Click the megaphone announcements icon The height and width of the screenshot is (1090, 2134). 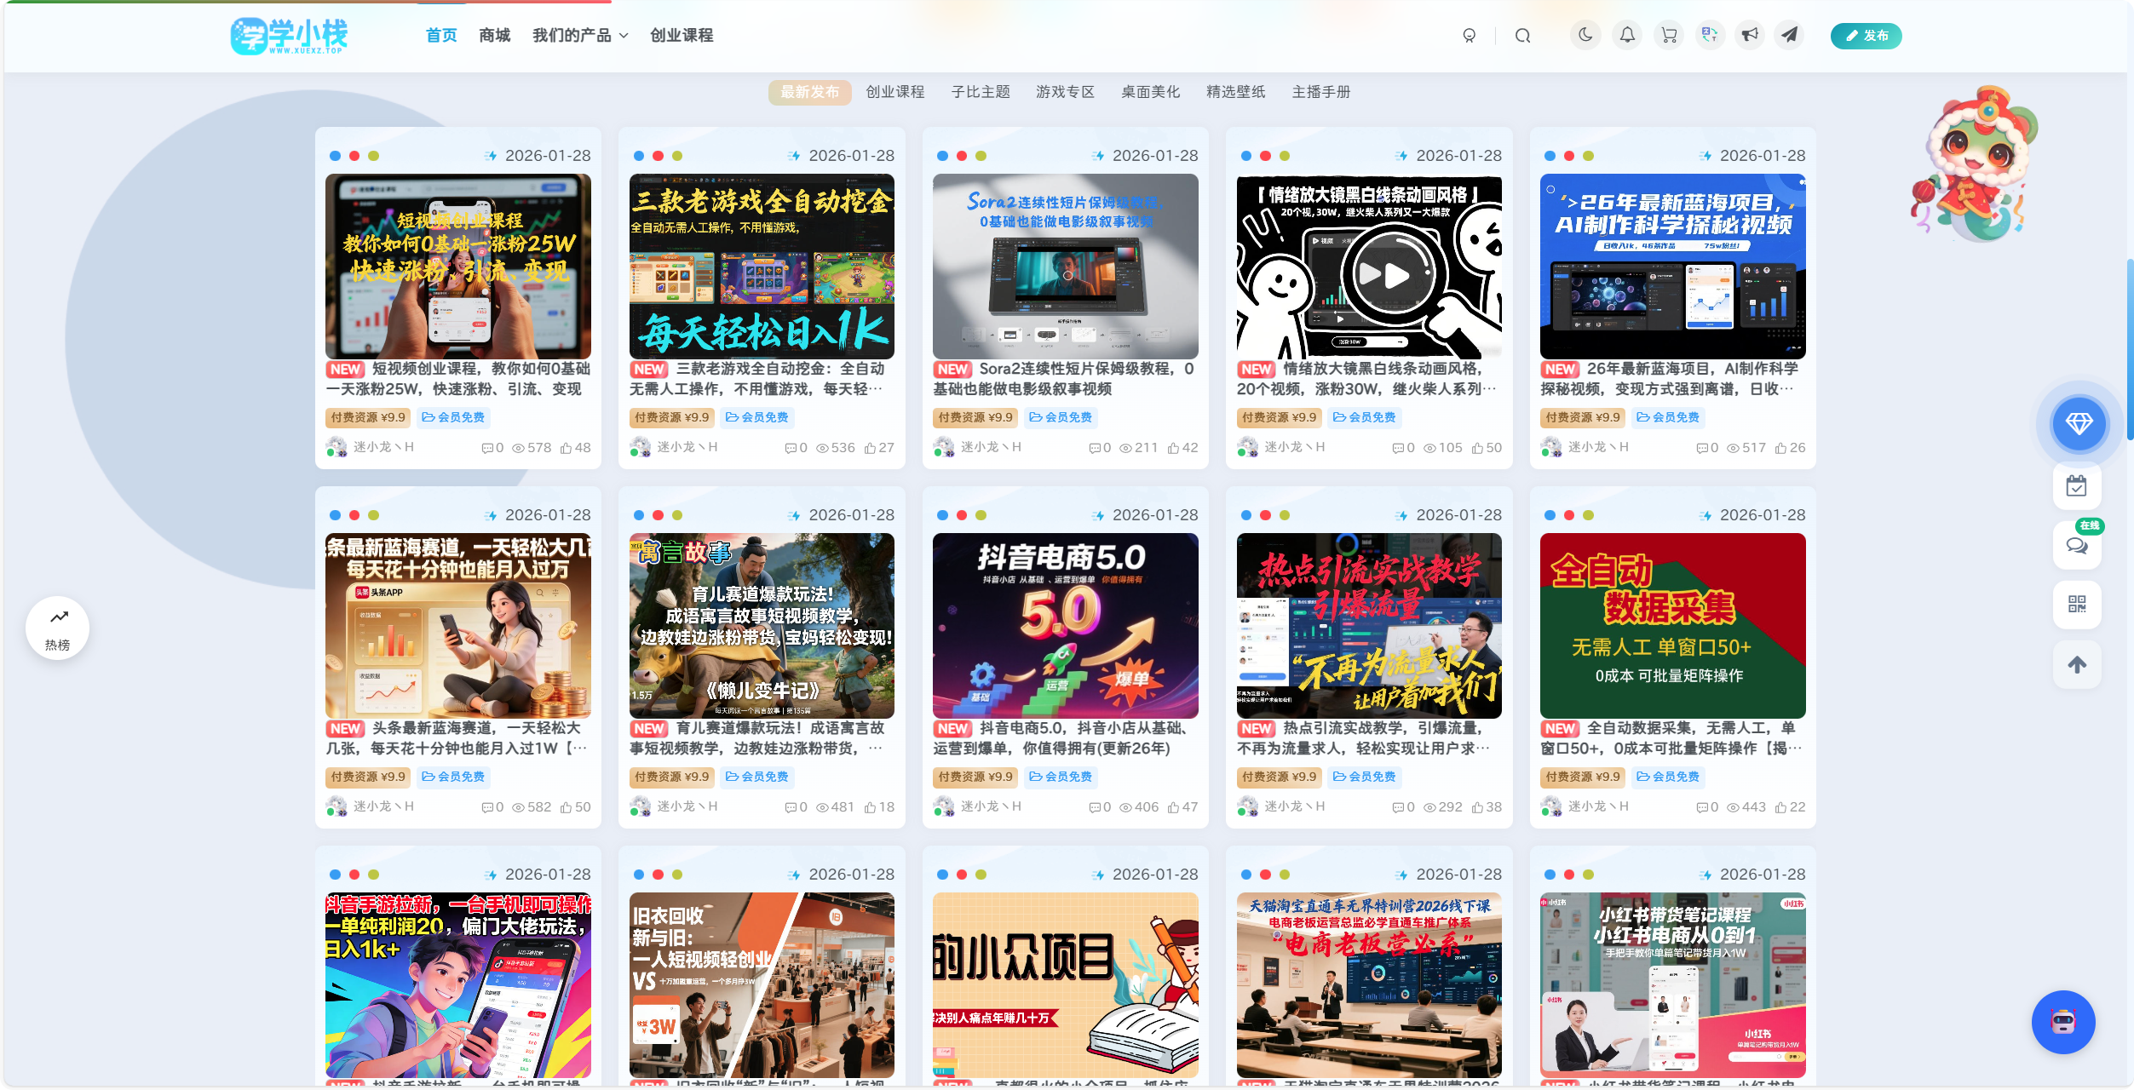(1750, 35)
